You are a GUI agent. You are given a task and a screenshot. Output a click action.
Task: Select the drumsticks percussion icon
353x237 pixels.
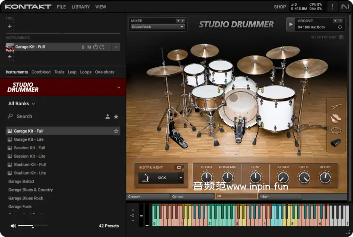(x=336, y=107)
